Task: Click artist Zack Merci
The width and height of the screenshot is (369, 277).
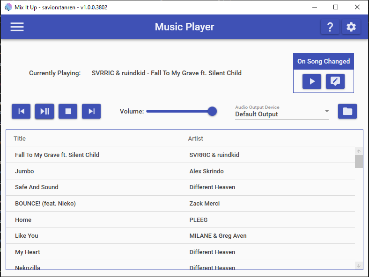Action: coord(205,203)
